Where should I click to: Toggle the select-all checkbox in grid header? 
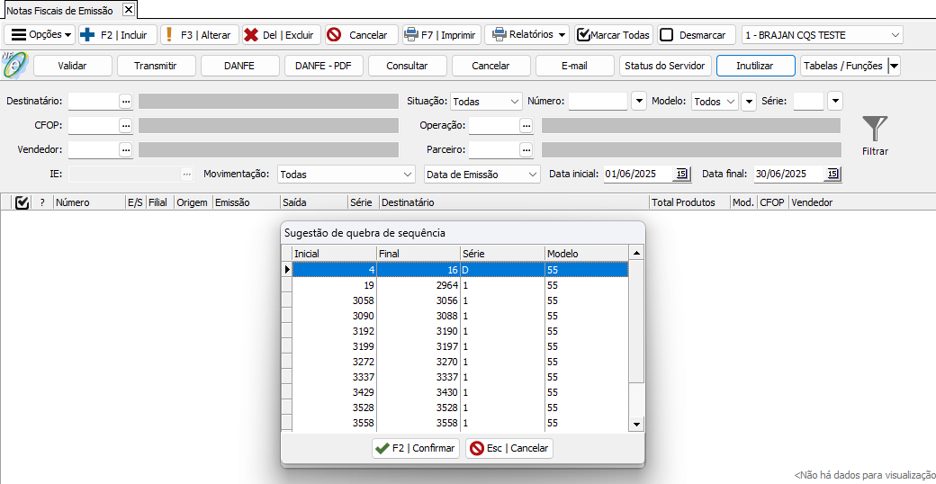tap(22, 202)
